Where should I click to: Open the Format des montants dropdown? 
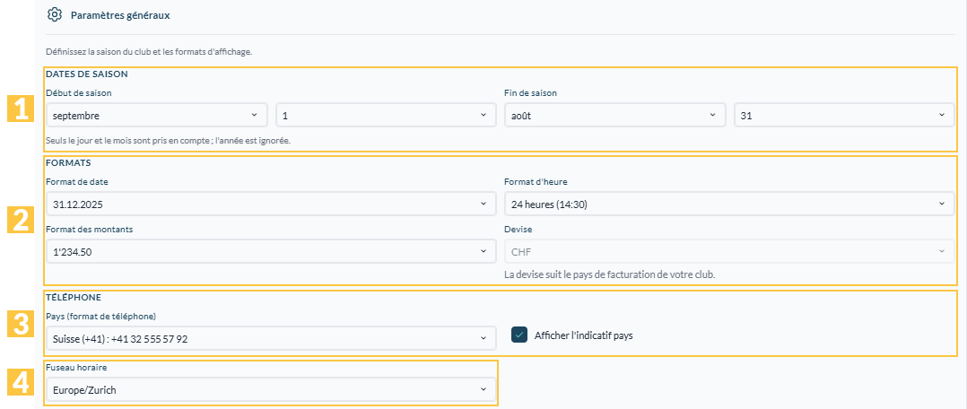[271, 251]
